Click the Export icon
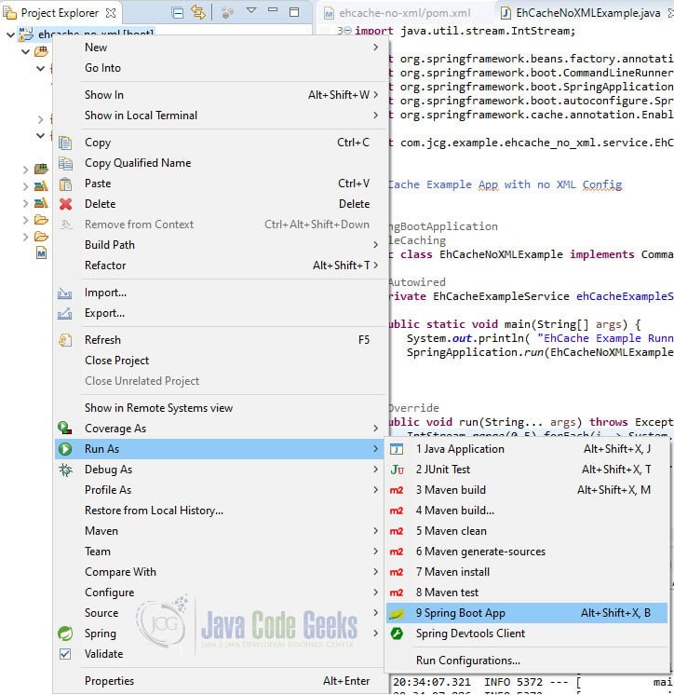 click(64, 313)
